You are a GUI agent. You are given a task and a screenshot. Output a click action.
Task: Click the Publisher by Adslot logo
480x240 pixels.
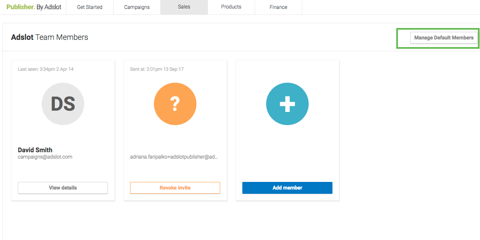pos(33,7)
